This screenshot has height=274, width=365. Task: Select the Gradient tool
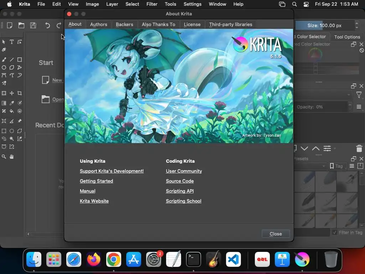click(x=4, y=103)
